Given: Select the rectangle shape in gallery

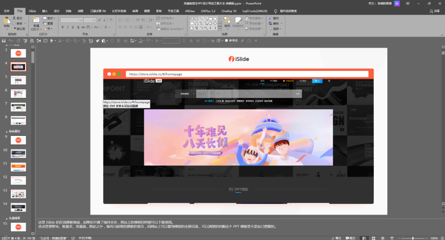Looking at the screenshot, I should [x=210, y=19].
